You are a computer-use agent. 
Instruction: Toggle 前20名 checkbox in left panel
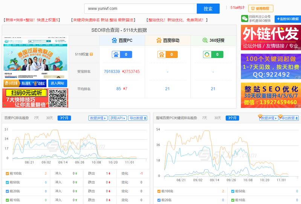pyautogui.click(x=7, y=191)
